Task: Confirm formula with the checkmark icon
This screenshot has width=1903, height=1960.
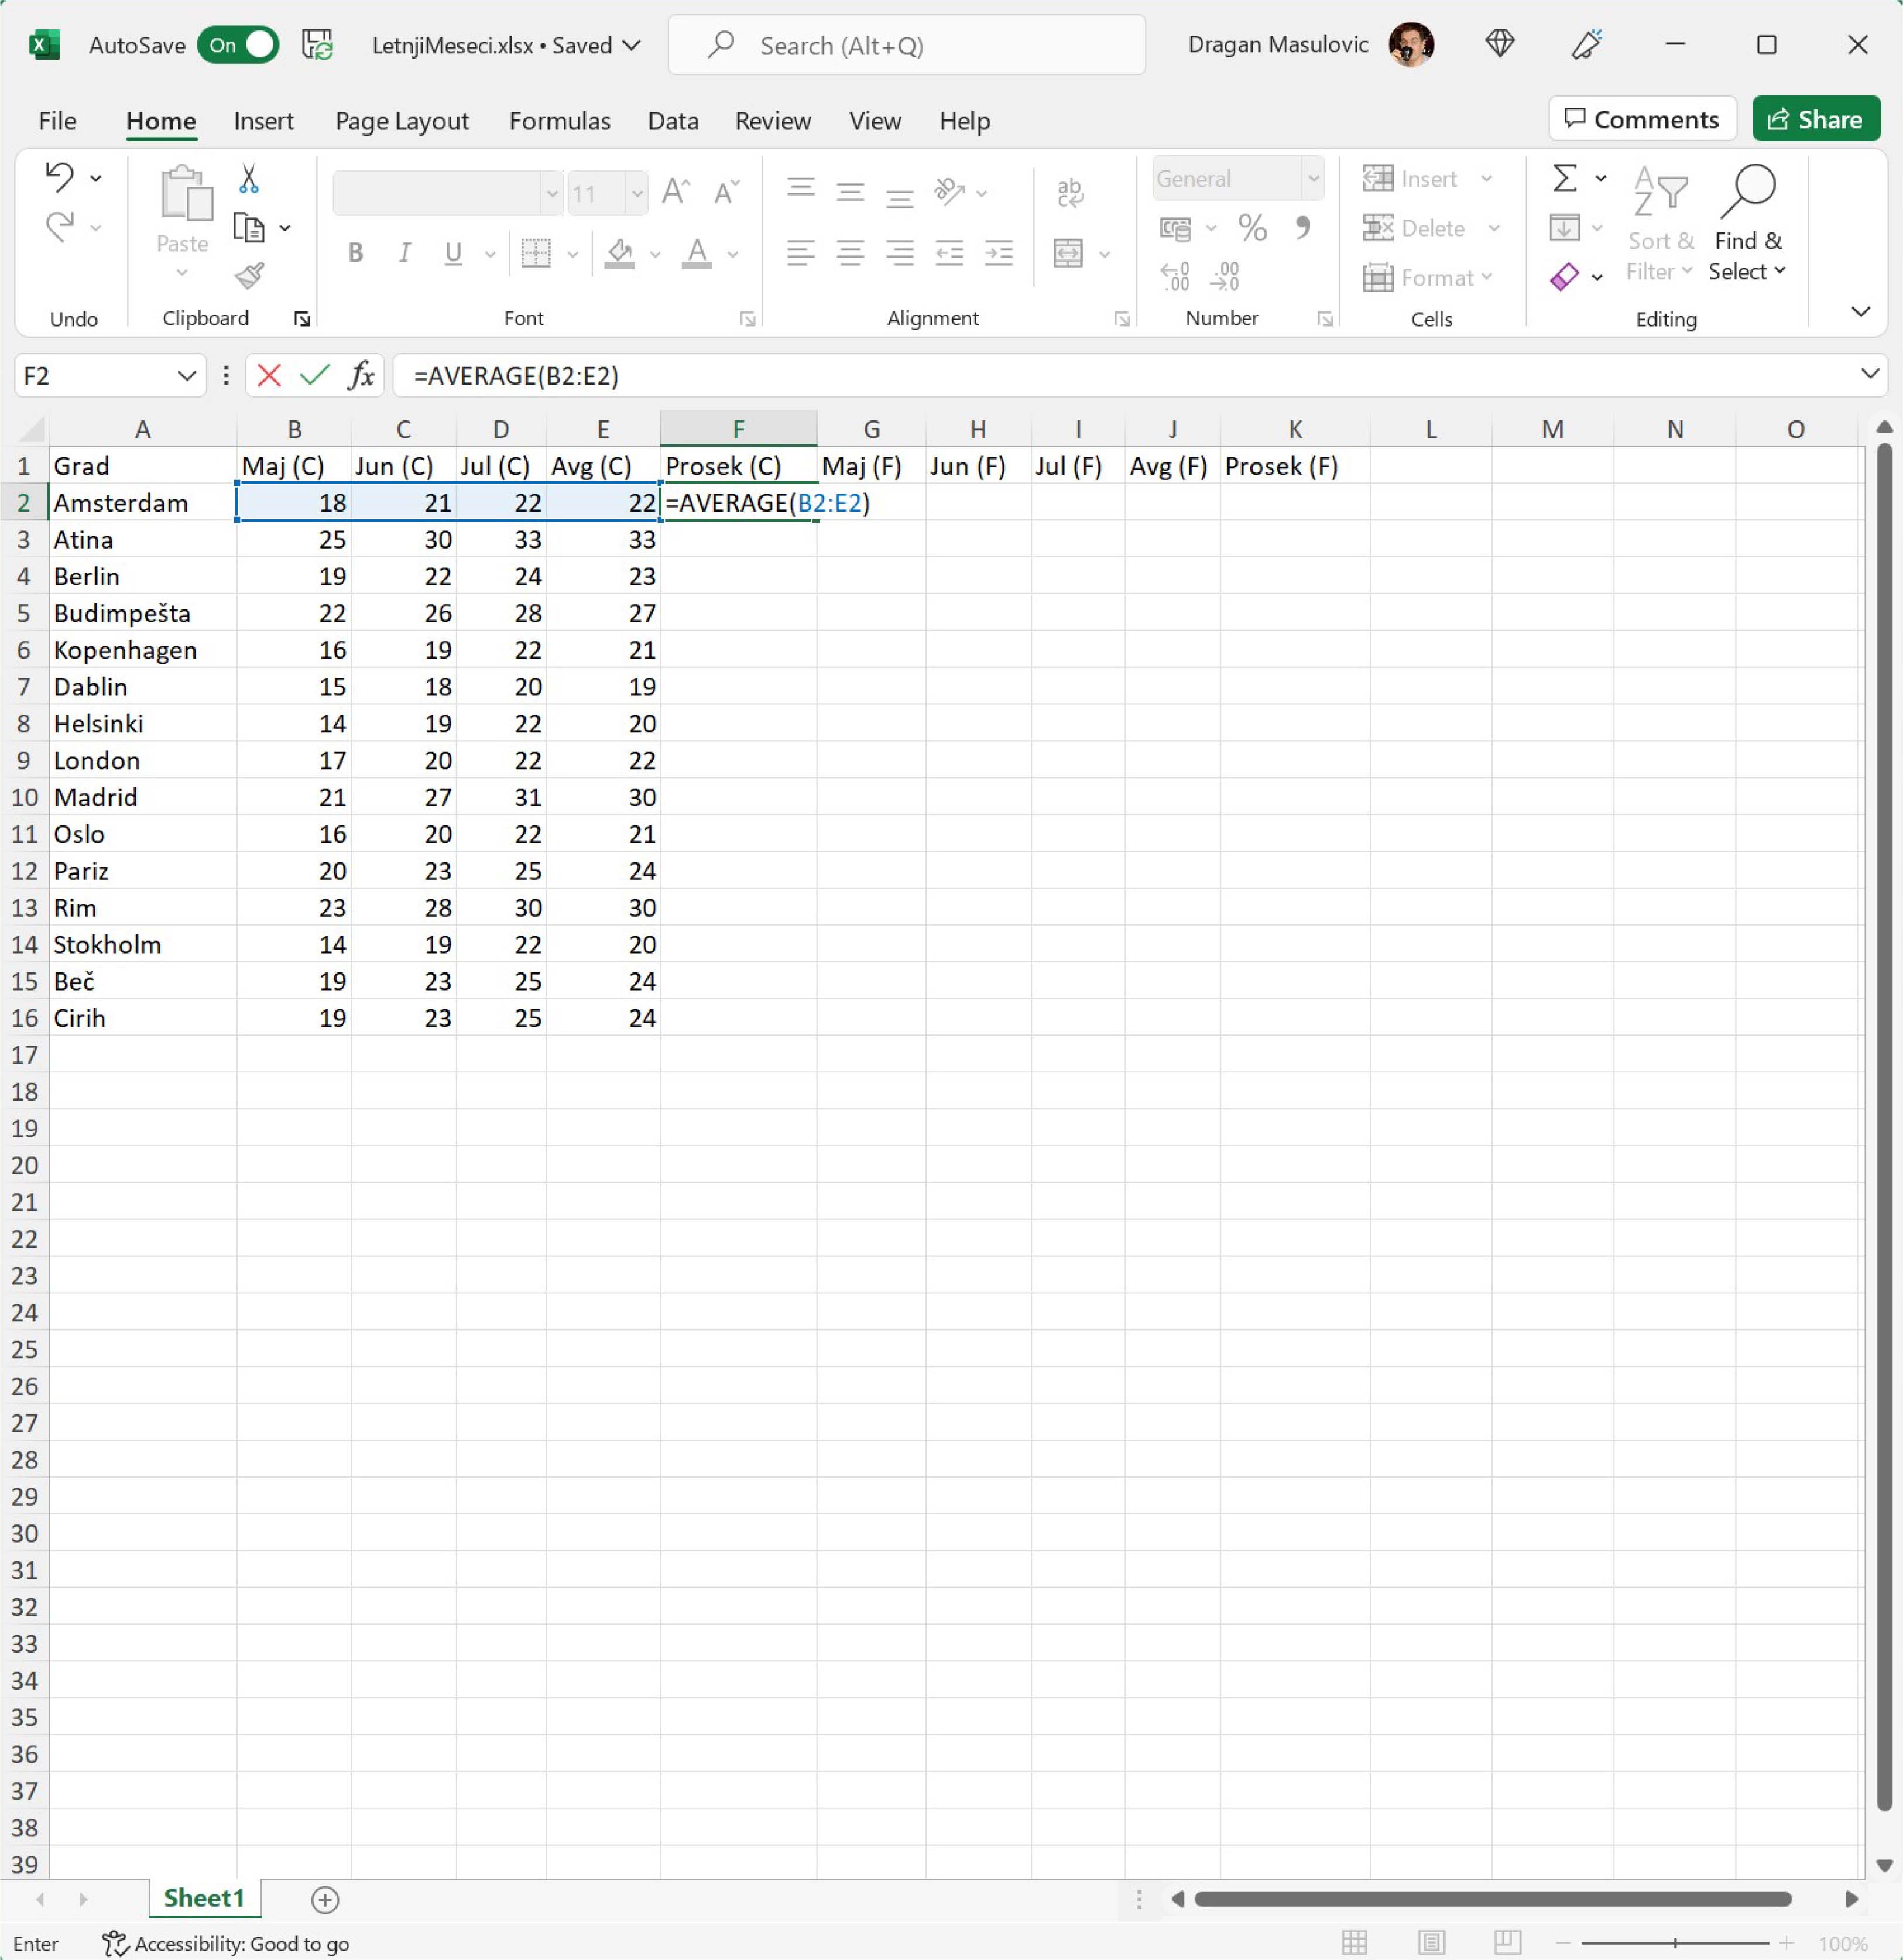Action: (315, 376)
